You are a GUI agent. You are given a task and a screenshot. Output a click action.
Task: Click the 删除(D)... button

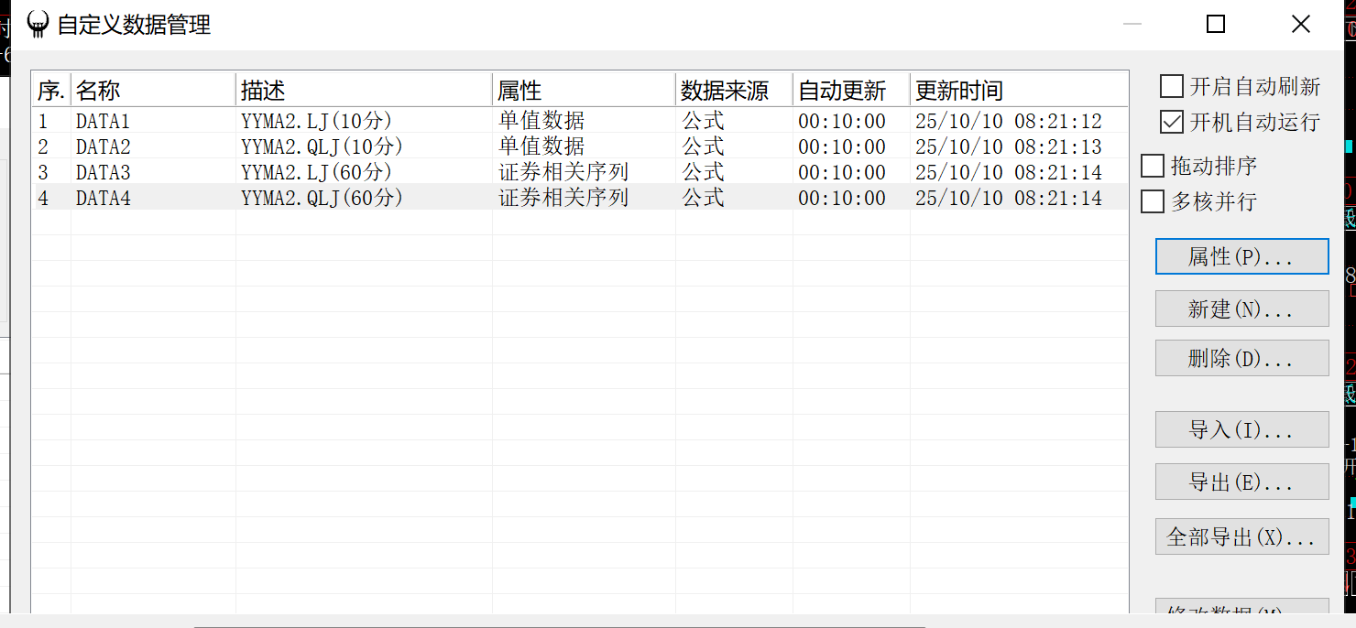(1241, 358)
